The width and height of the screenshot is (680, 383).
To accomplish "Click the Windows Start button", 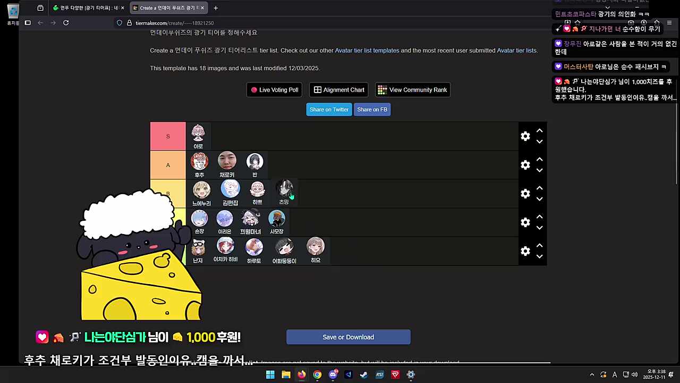I will coord(270,374).
